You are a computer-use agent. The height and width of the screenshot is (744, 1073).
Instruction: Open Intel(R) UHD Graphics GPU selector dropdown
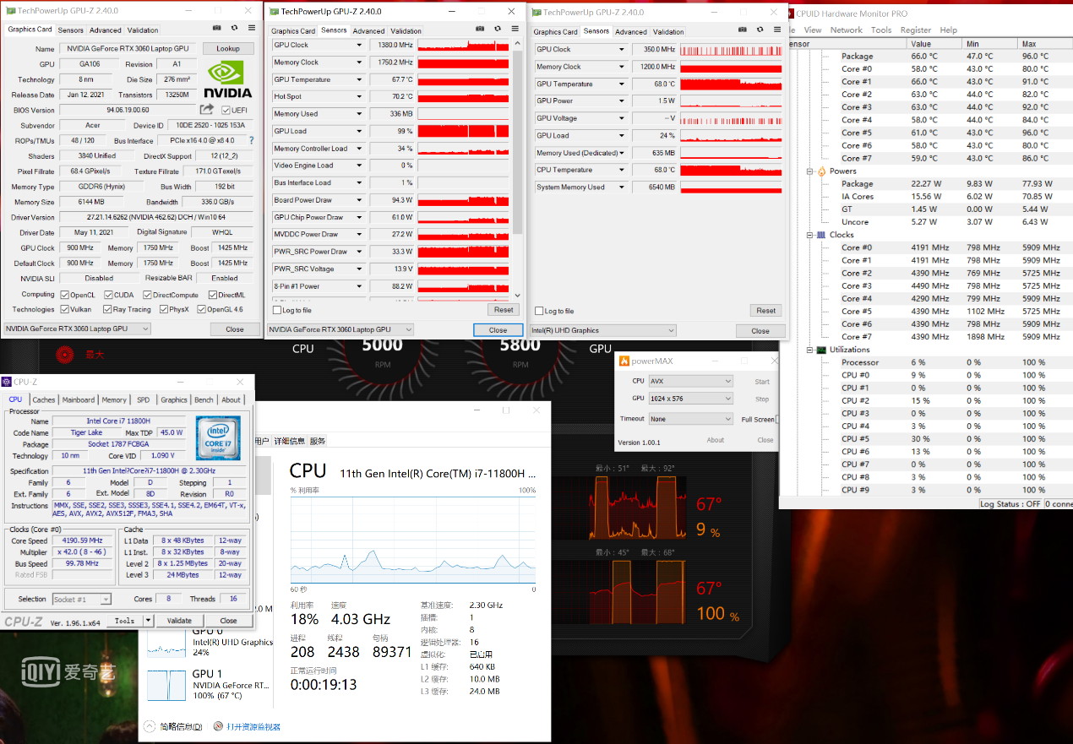tap(602, 330)
